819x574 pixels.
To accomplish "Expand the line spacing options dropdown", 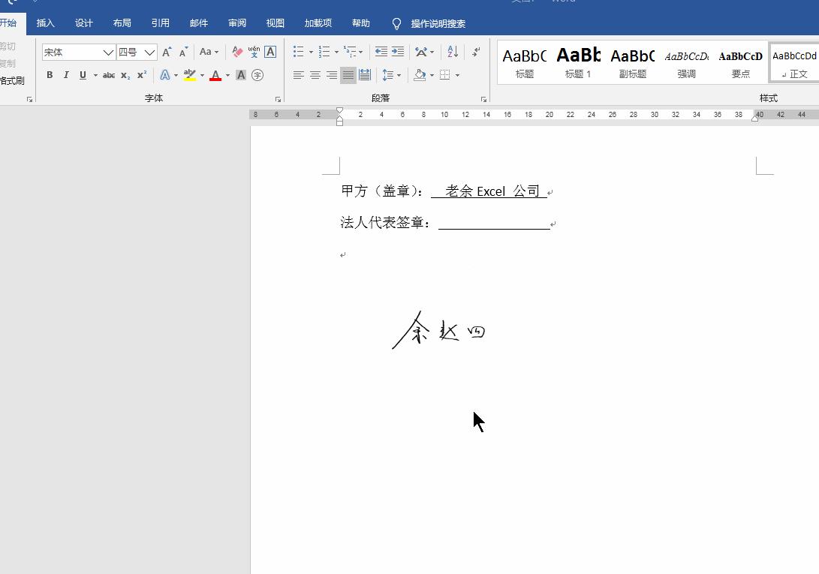I will pos(399,75).
